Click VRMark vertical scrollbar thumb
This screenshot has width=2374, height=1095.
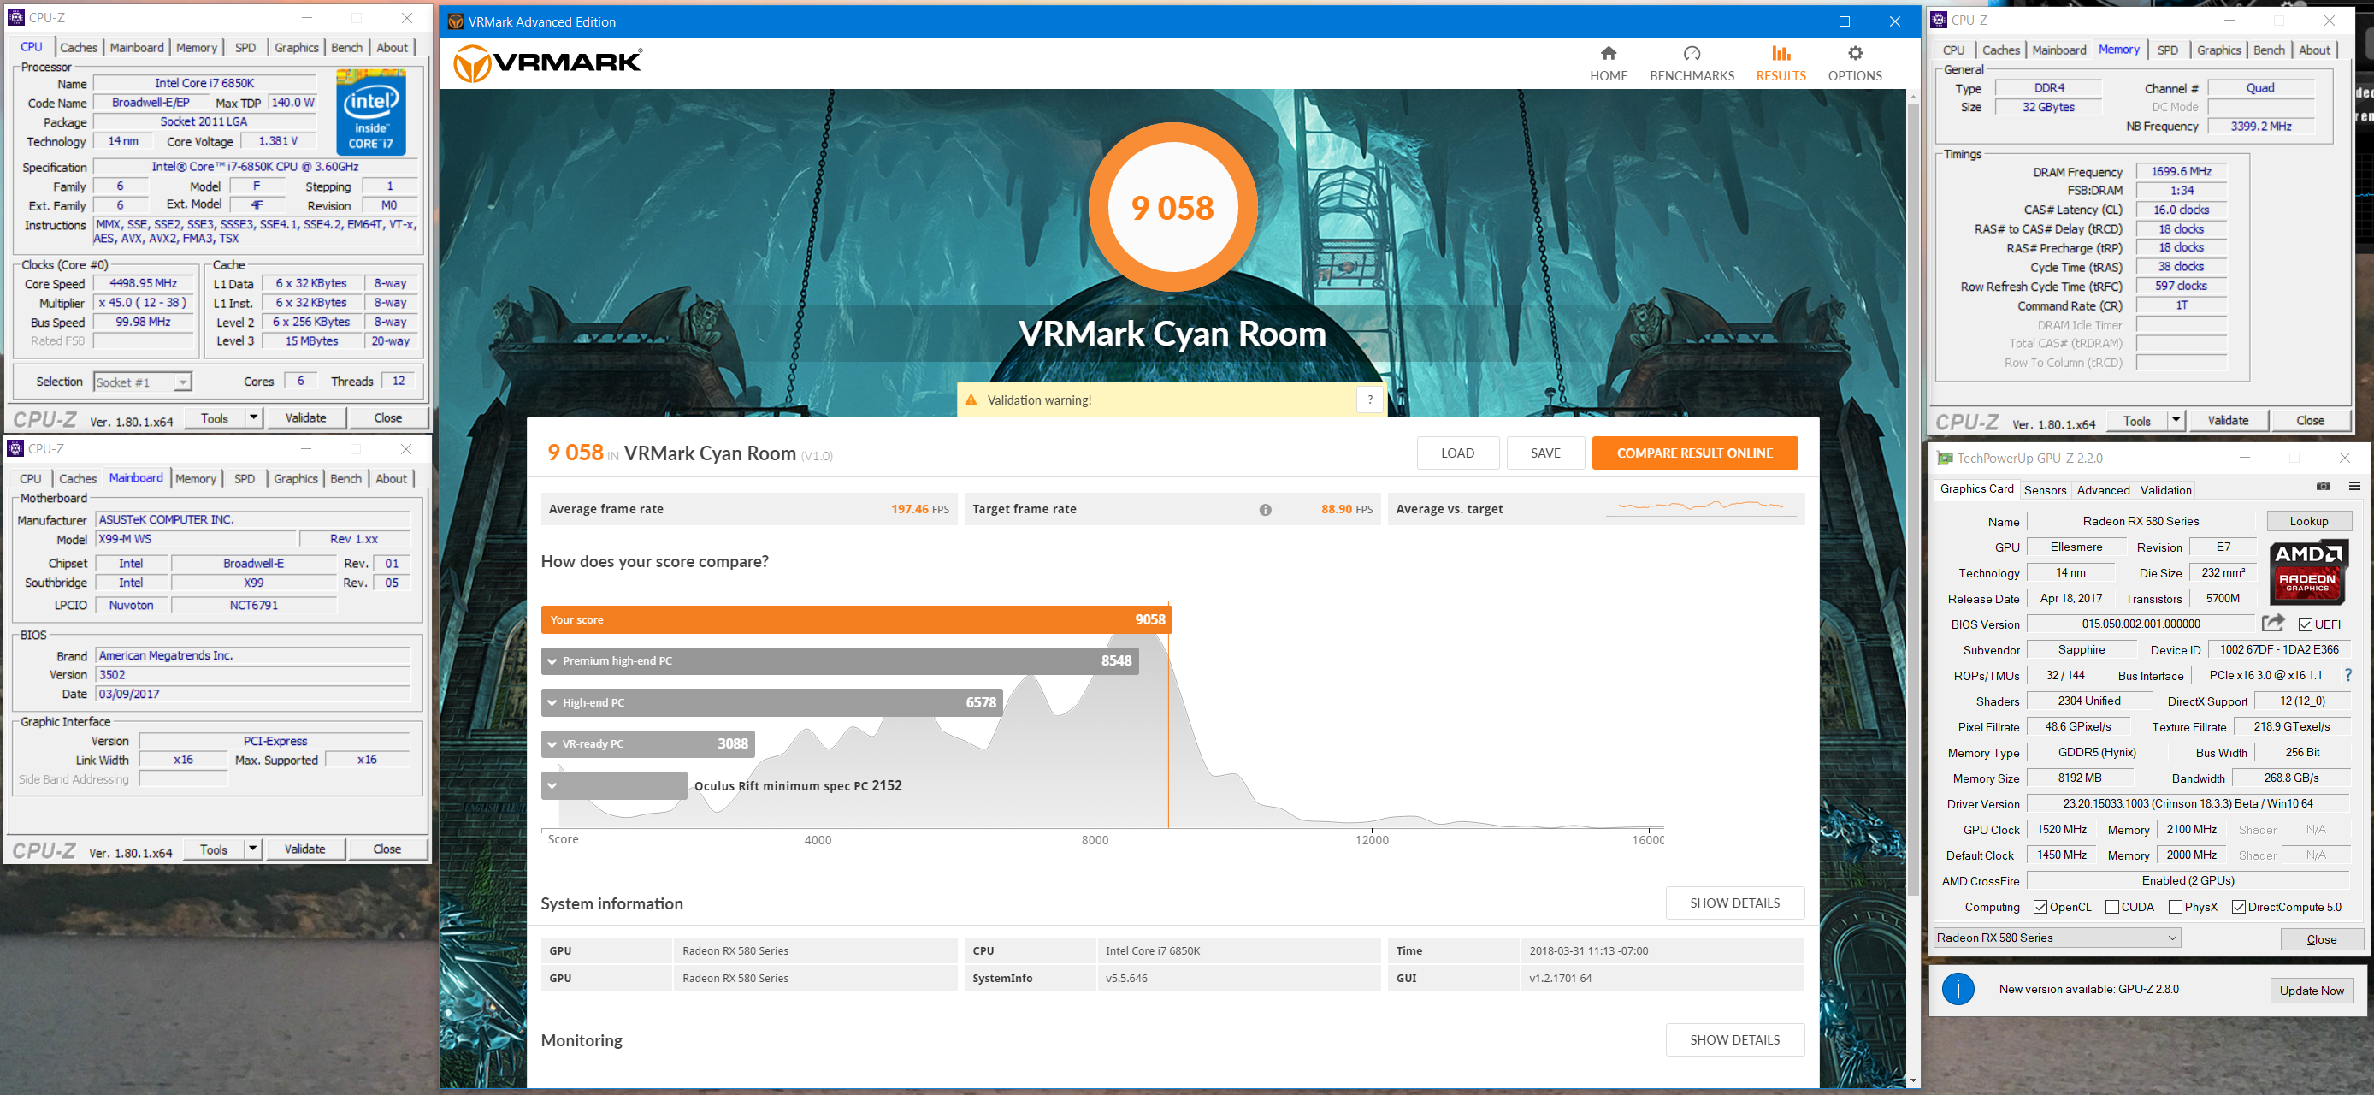(x=1913, y=498)
